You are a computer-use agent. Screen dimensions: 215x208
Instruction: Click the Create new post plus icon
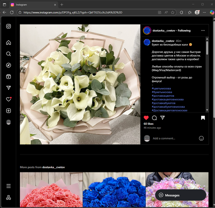(x=9, y=111)
